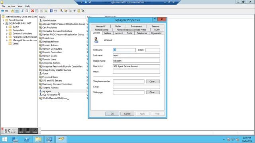Open the Help menu
Screen dimensions: 255x143
click(x=27, y=6)
